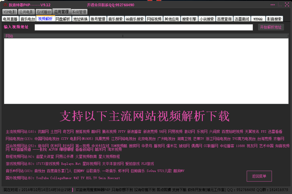The height and width of the screenshot is (194, 292).
Task: Select the 迅雷离线 sub-tab
Action: (x=242, y=19)
